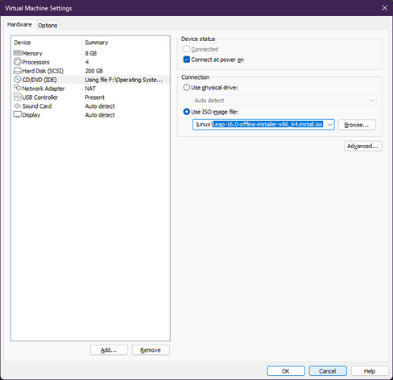393x380 pixels.
Task: Click Auto detect summary for Display
Action: coord(100,115)
